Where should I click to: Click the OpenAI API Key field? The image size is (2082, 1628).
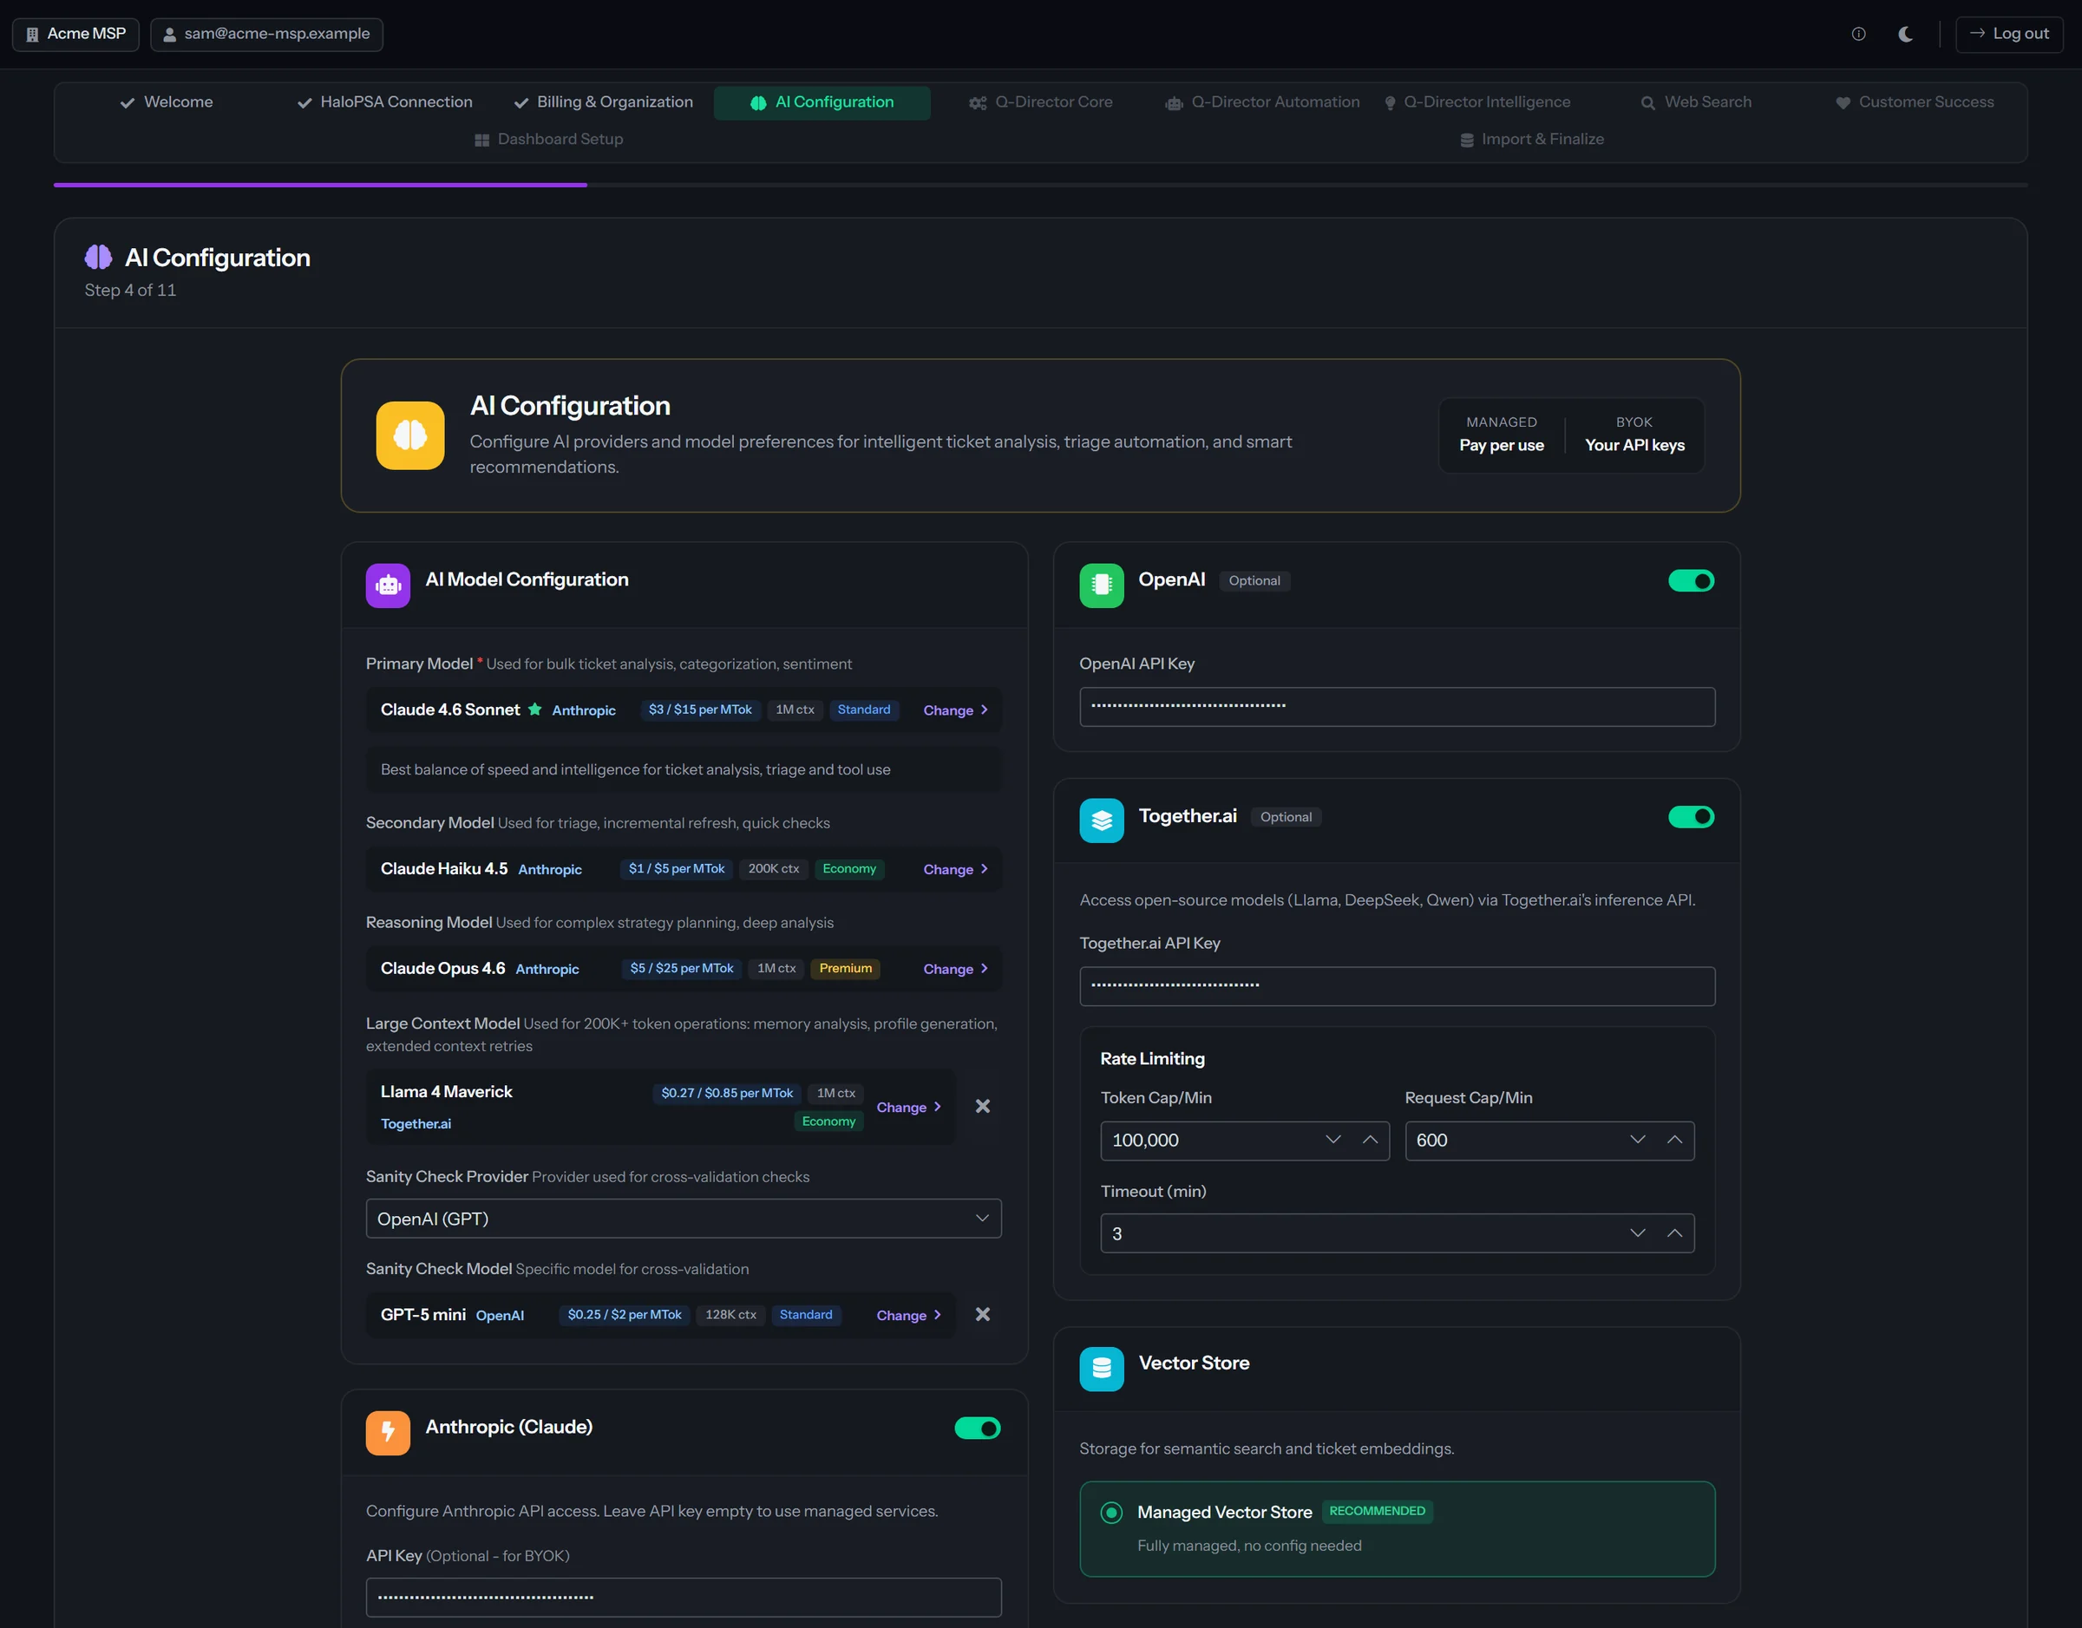[1397, 706]
